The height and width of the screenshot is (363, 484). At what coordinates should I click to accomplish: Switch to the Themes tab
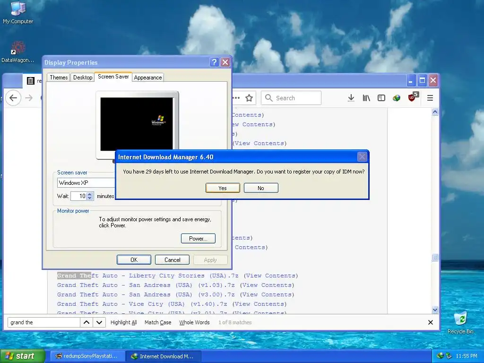[x=59, y=78]
